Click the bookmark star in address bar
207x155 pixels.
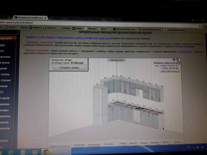tap(200, 26)
